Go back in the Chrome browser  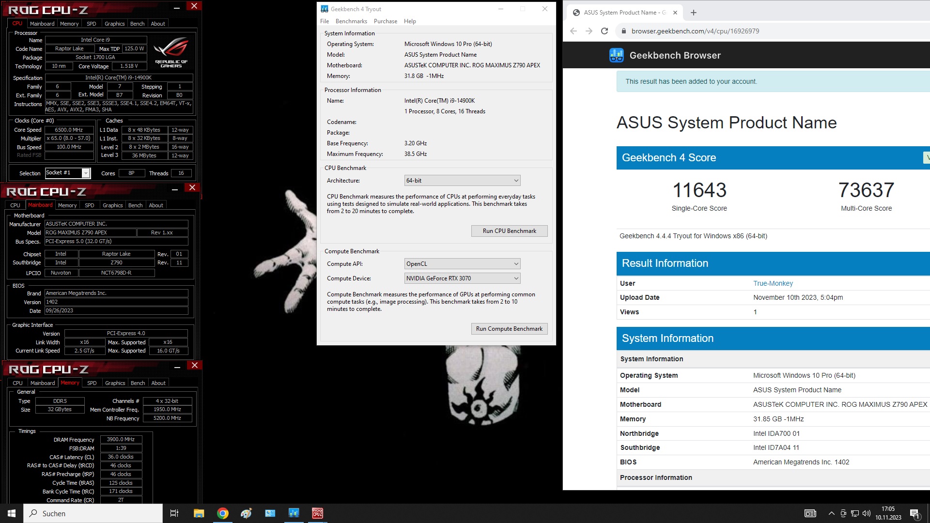tap(573, 31)
